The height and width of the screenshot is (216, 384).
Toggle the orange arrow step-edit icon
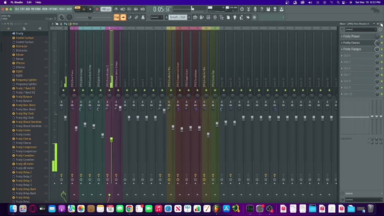point(123,17)
